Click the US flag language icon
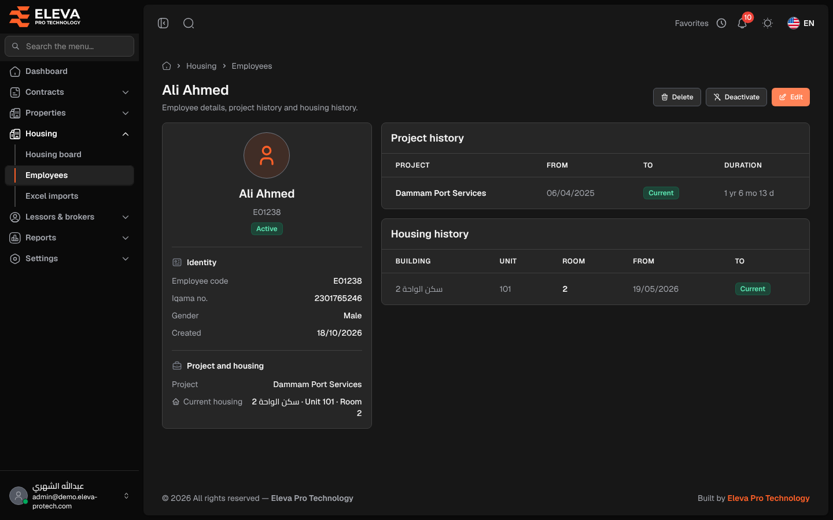The width and height of the screenshot is (833, 520). (x=793, y=23)
